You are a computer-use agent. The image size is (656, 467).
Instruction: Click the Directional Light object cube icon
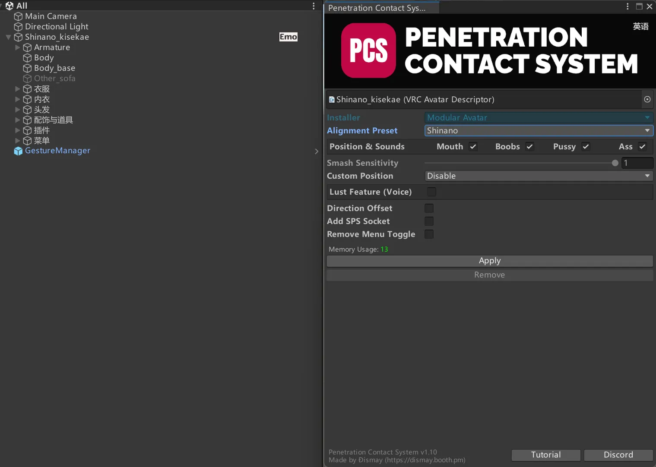click(x=18, y=27)
